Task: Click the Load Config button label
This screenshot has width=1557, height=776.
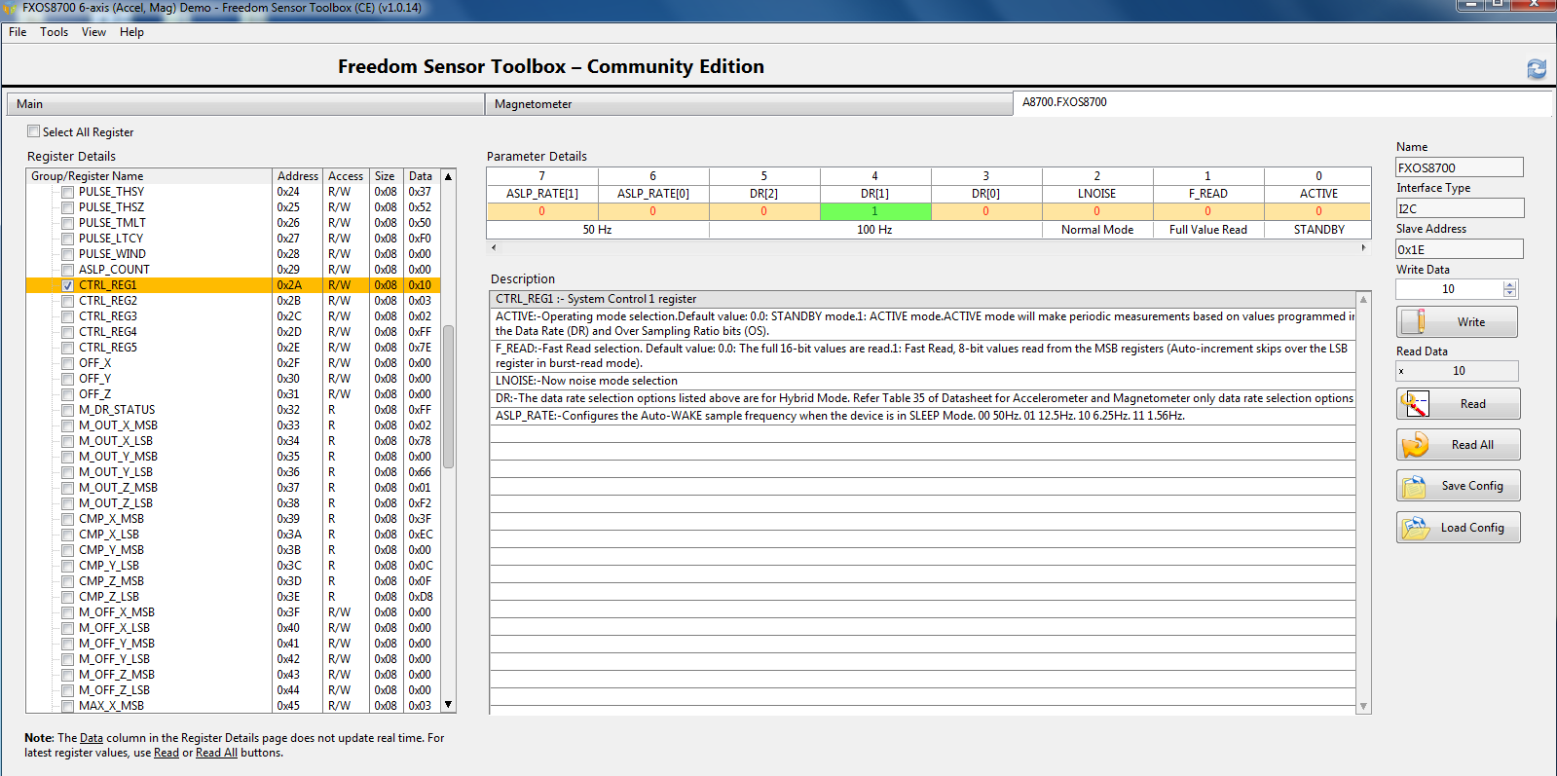Action: click(1472, 528)
